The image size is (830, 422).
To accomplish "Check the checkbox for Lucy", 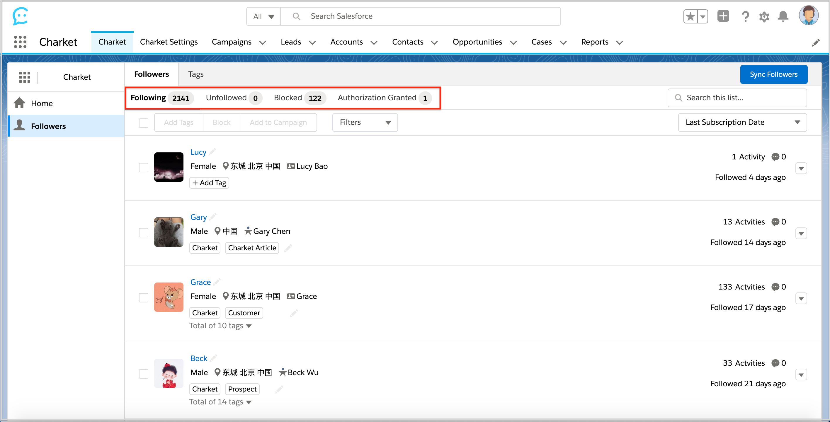I will click(x=143, y=168).
